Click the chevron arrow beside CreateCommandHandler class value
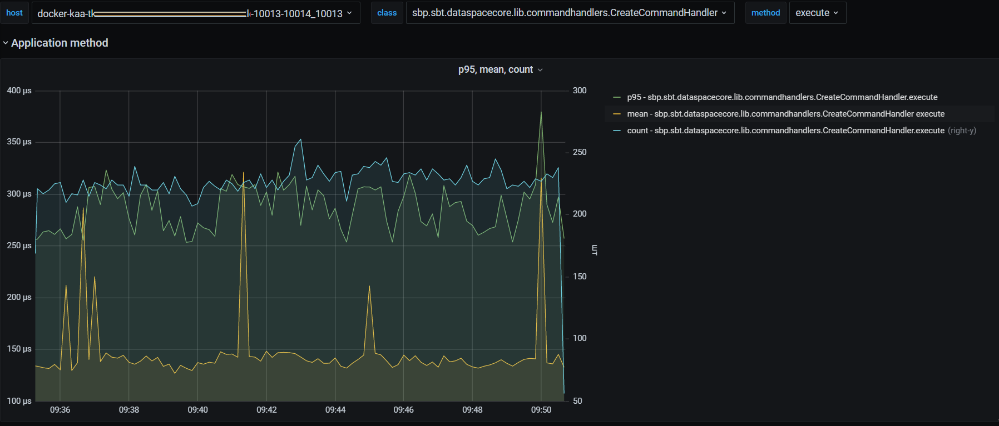999x426 pixels. coord(724,13)
